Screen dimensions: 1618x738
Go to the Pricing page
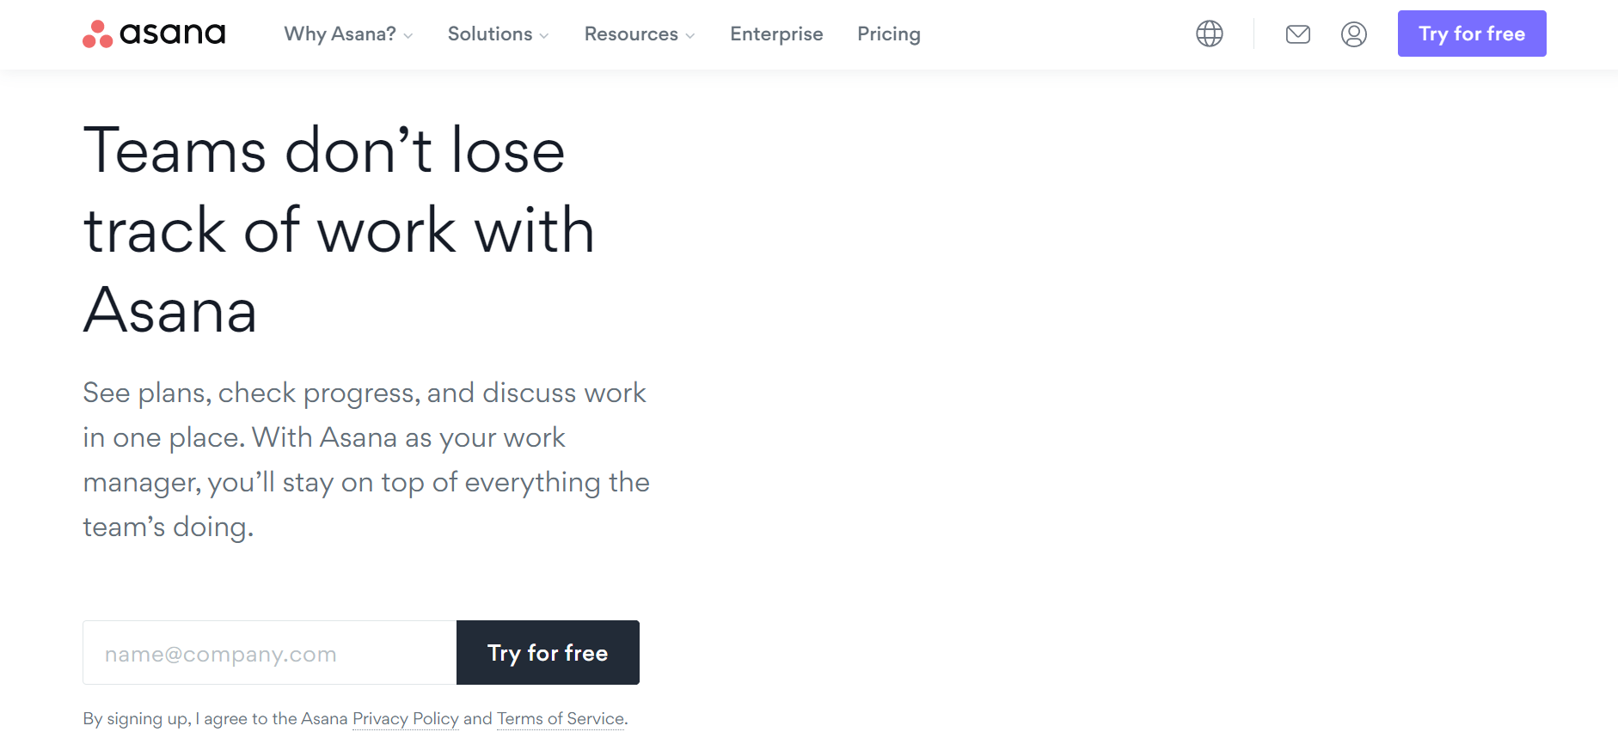click(x=889, y=34)
